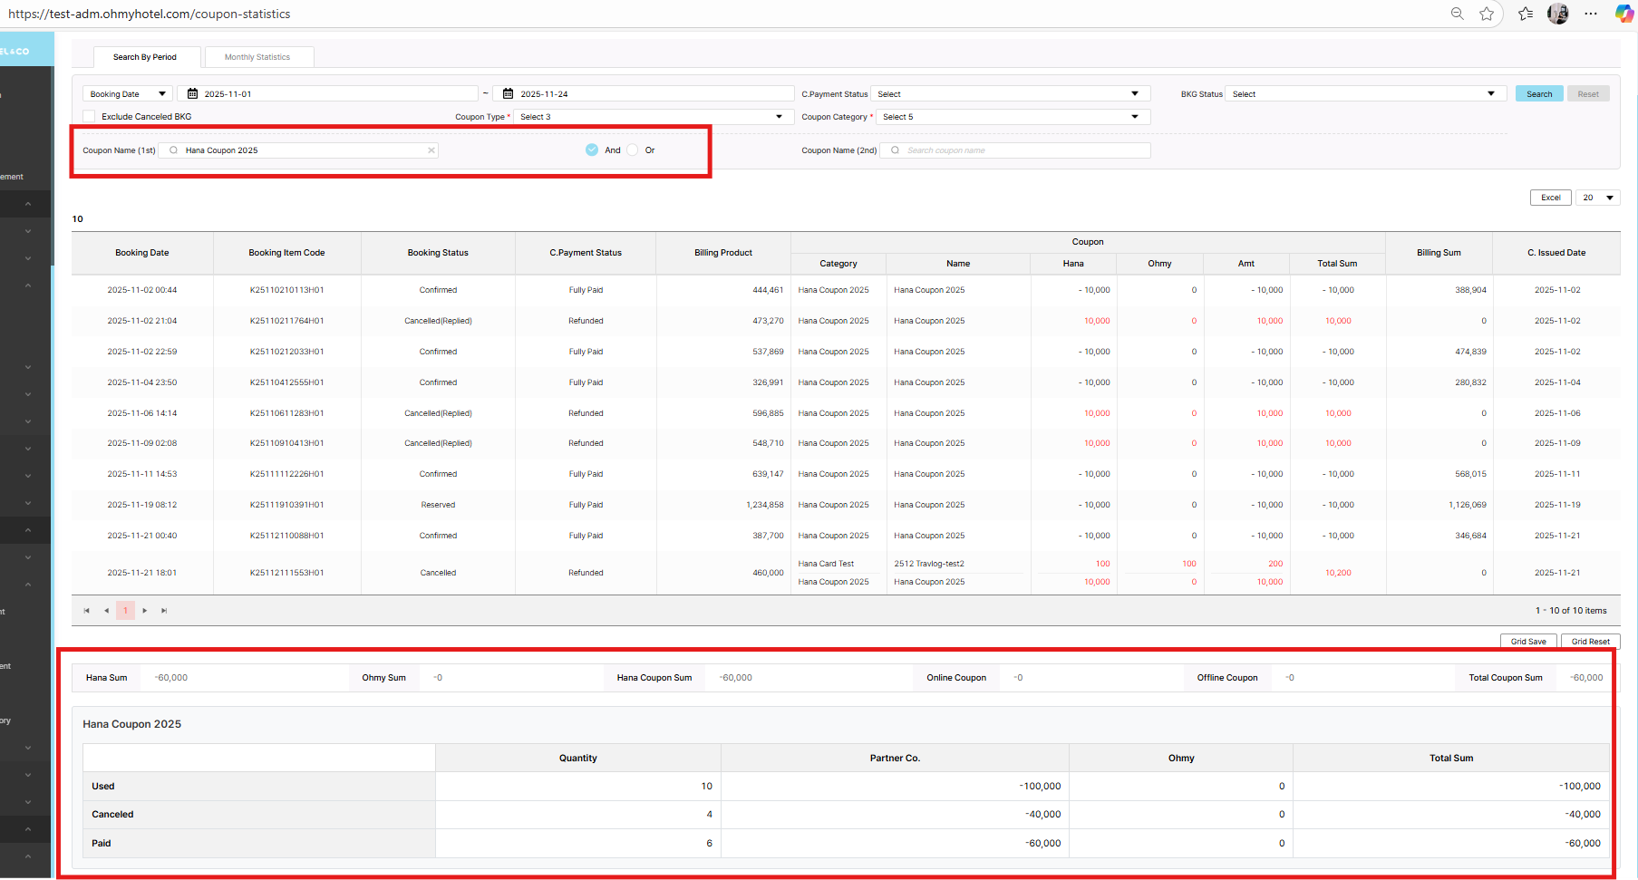Export results with the Excel button
This screenshot has height=880, width=1638.
(x=1550, y=198)
